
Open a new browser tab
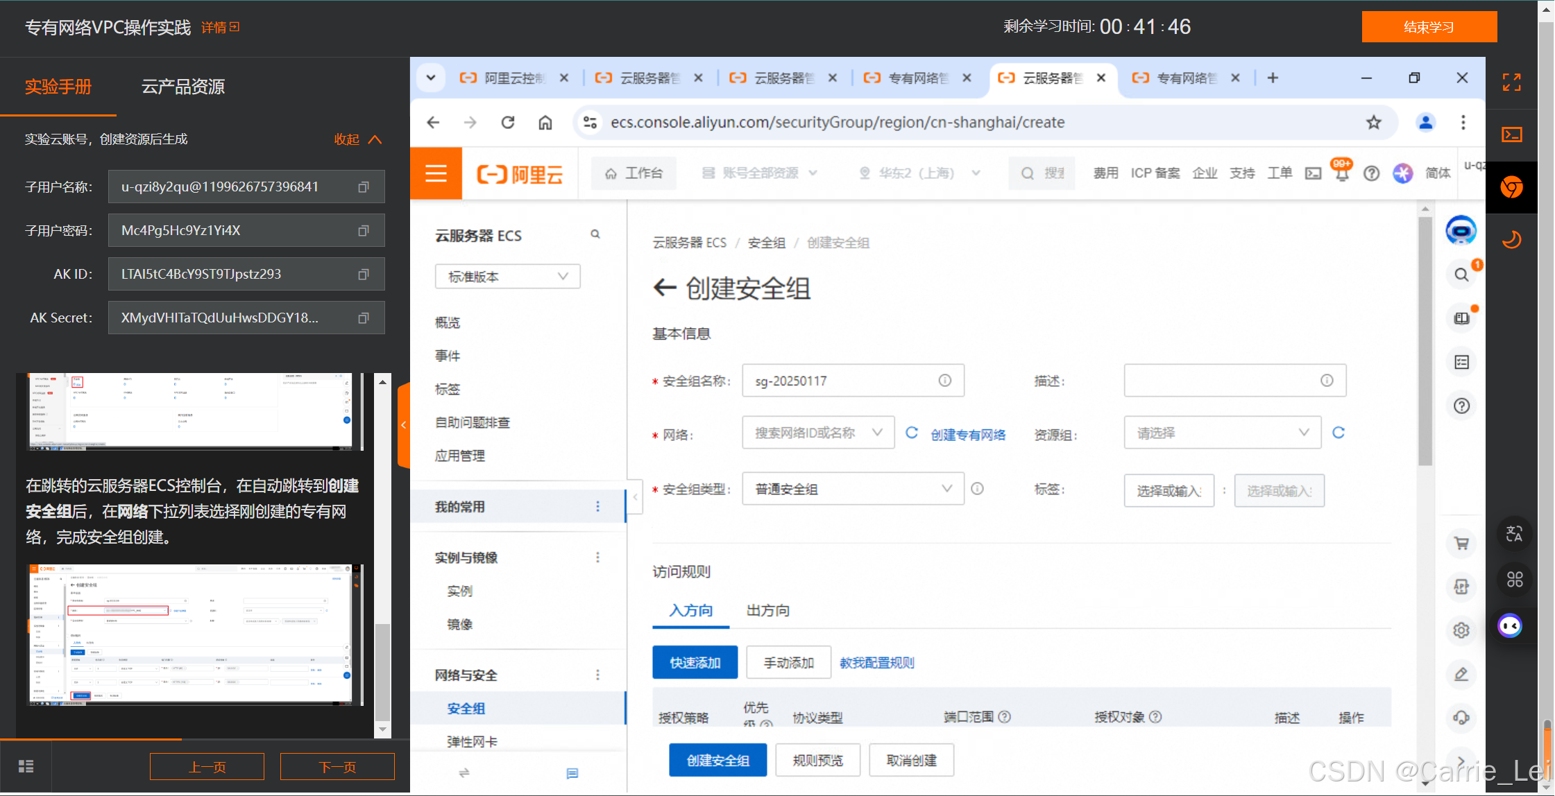pyautogui.click(x=1273, y=78)
